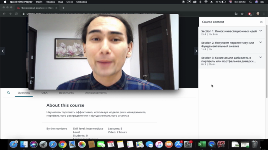Select the Финансовый анализ browser tab
268x150 pixels.
[37, 8]
